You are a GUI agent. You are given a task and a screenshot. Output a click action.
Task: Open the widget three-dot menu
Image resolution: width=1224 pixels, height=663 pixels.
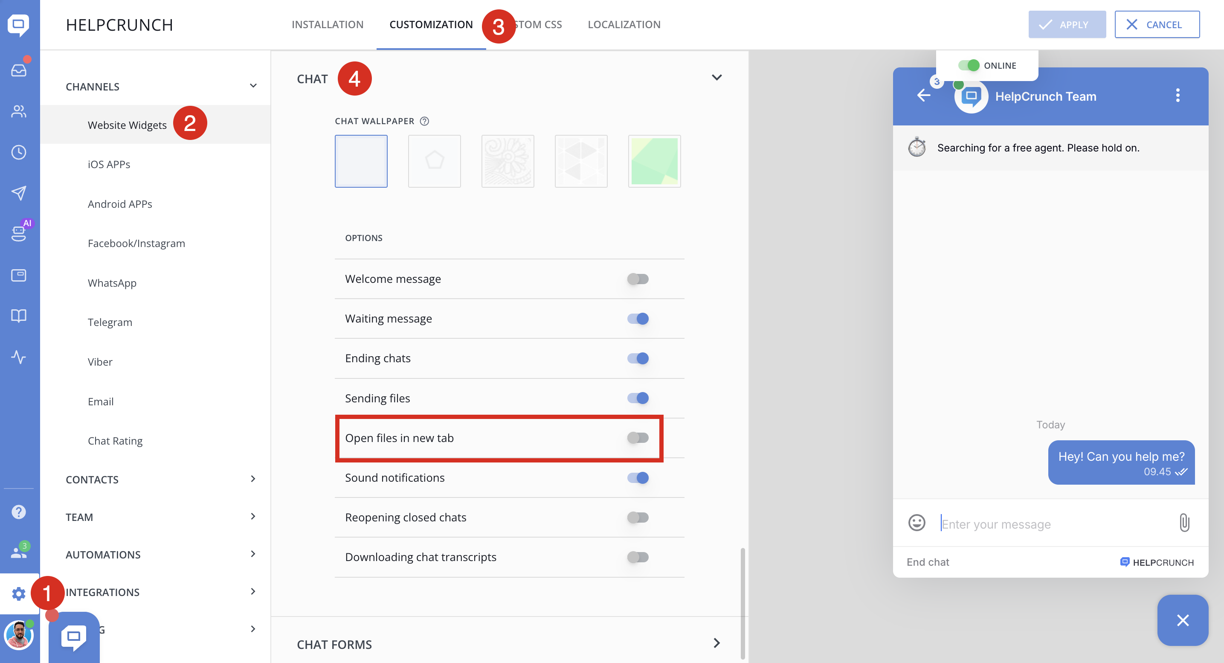tap(1178, 96)
